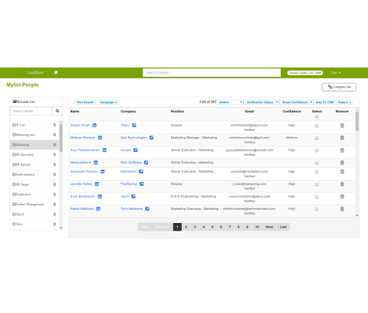Tick the checkbox for Jennifer Kelley
The image size is (368, 313).
[317, 185]
